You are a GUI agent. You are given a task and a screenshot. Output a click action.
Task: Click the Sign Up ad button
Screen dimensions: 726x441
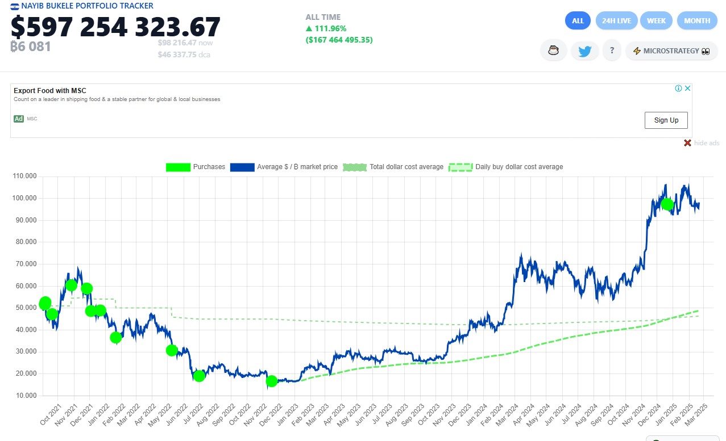pos(666,120)
